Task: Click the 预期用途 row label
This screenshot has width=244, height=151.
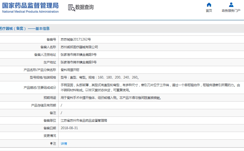Action: pyautogui.click(x=50, y=98)
